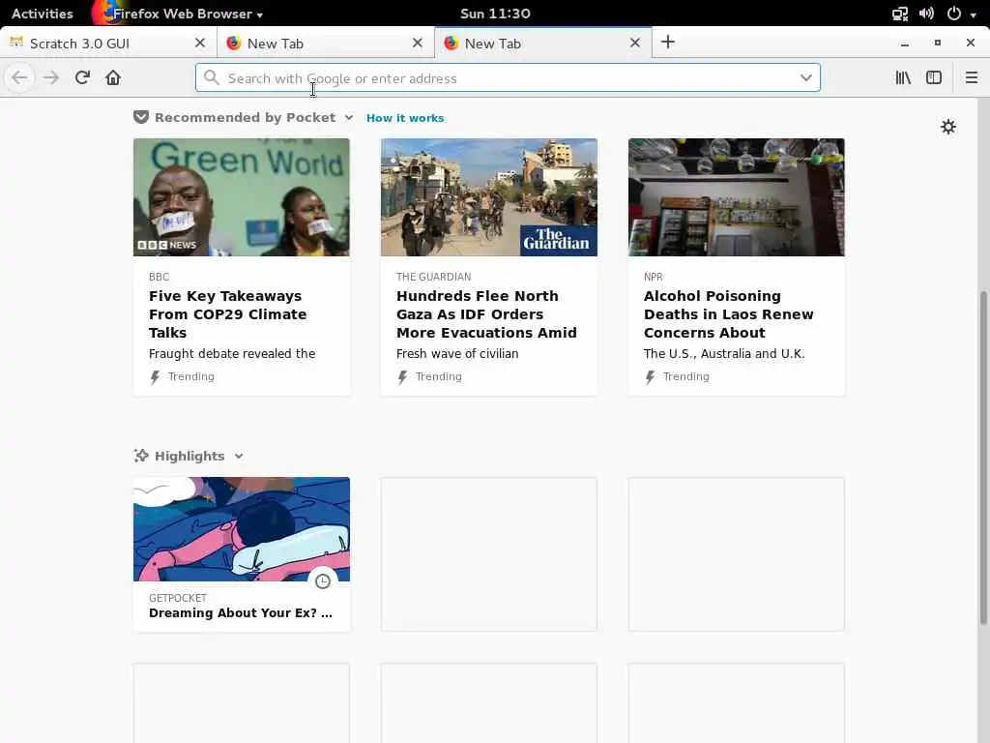Screen dimensions: 990x743
Task: Collapse the Recommended by Pocket section
Action: 348,117
